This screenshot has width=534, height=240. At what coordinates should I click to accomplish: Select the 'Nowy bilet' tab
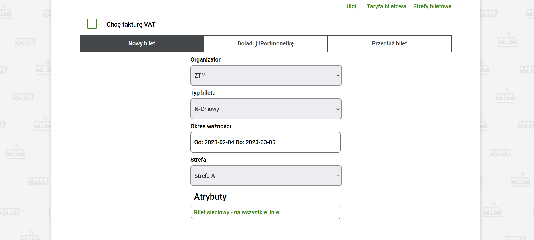pos(142,44)
